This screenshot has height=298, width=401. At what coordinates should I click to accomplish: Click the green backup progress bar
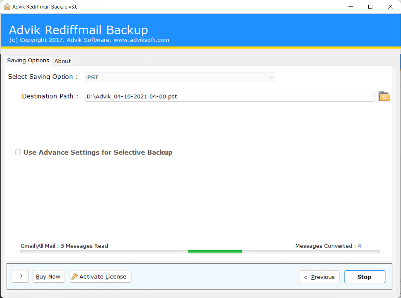(199, 252)
